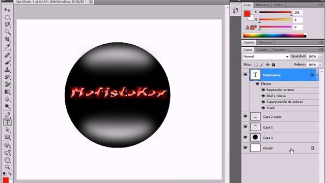Viewport: 326px width, 183px height.
Task: Hide the Capa 1 layer
Action: click(246, 137)
